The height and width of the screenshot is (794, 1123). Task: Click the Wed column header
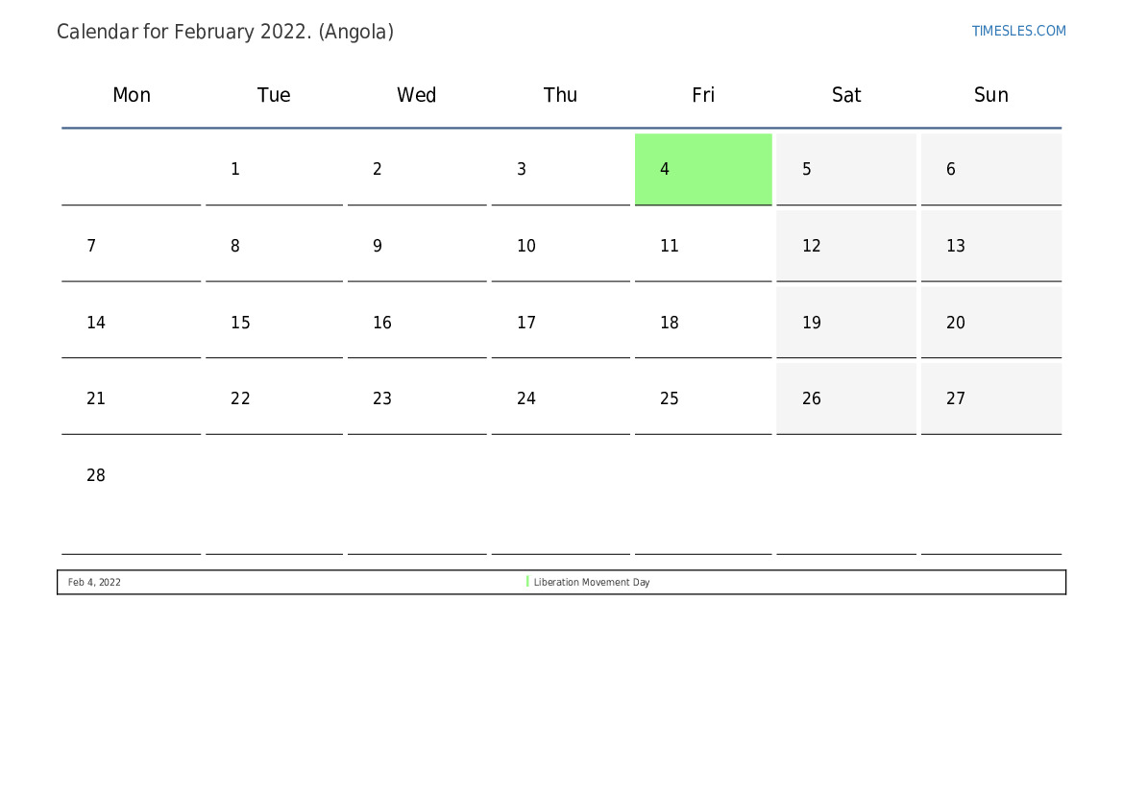click(417, 94)
